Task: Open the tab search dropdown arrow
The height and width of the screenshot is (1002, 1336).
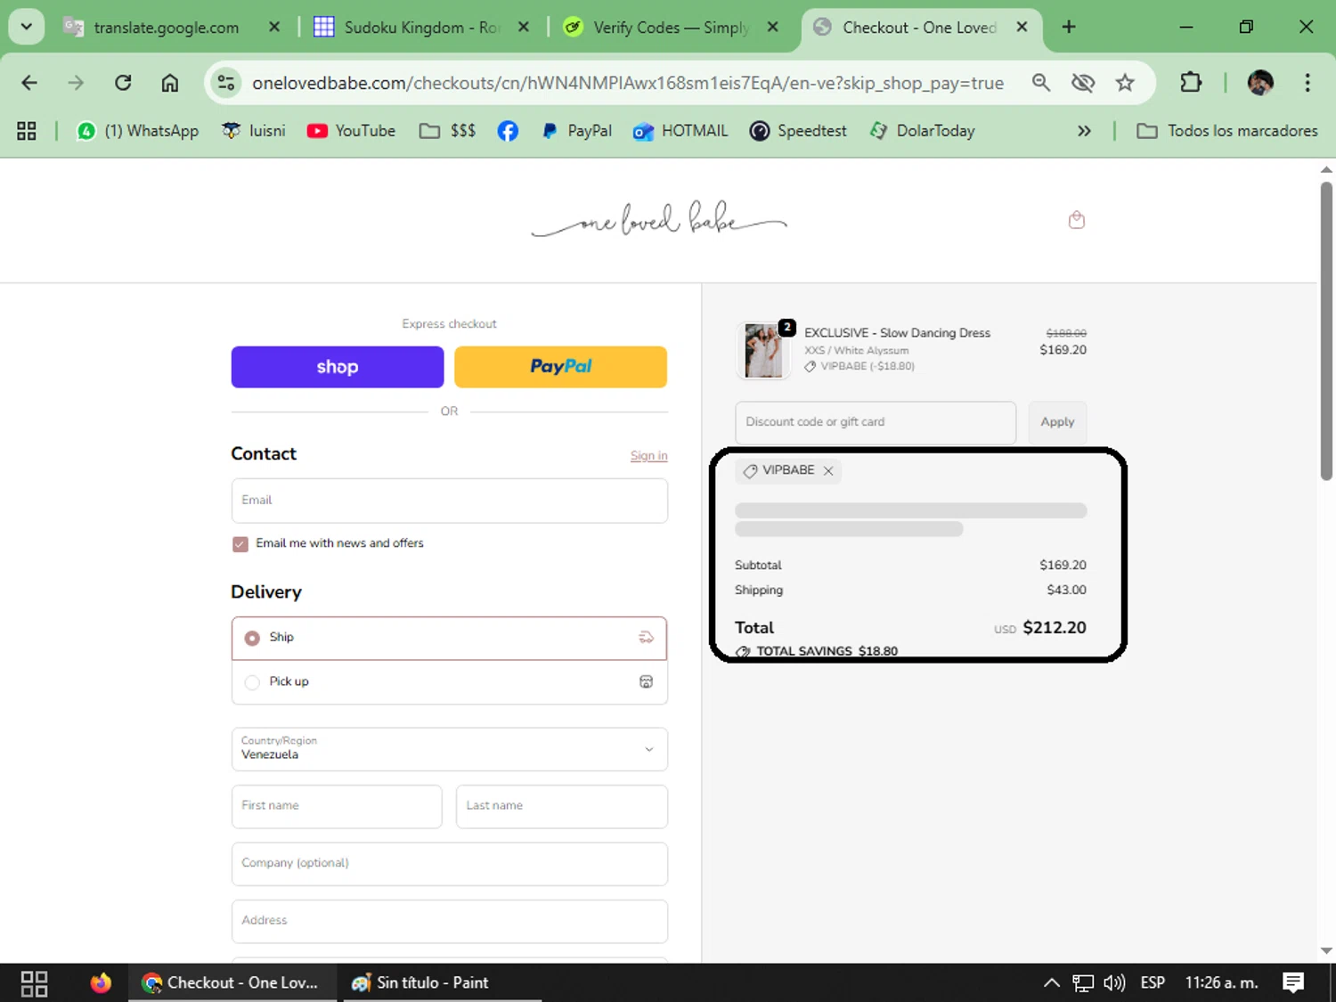Action: tap(27, 27)
